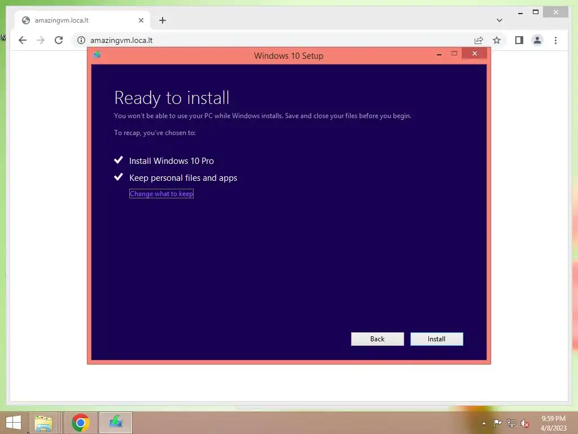Close the amazingvm.loca.lt tab
Image resolution: width=578 pixels, height=434 pixels.
pyautogui.click(x=141, y=20)
